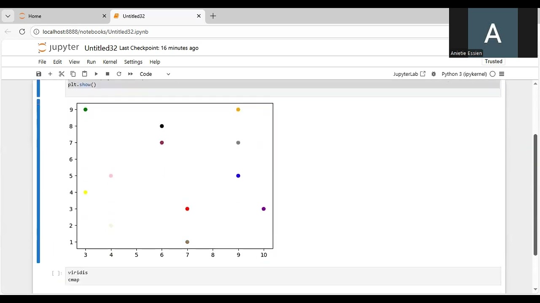Click the yellow dot in the plot

(86, 192)
